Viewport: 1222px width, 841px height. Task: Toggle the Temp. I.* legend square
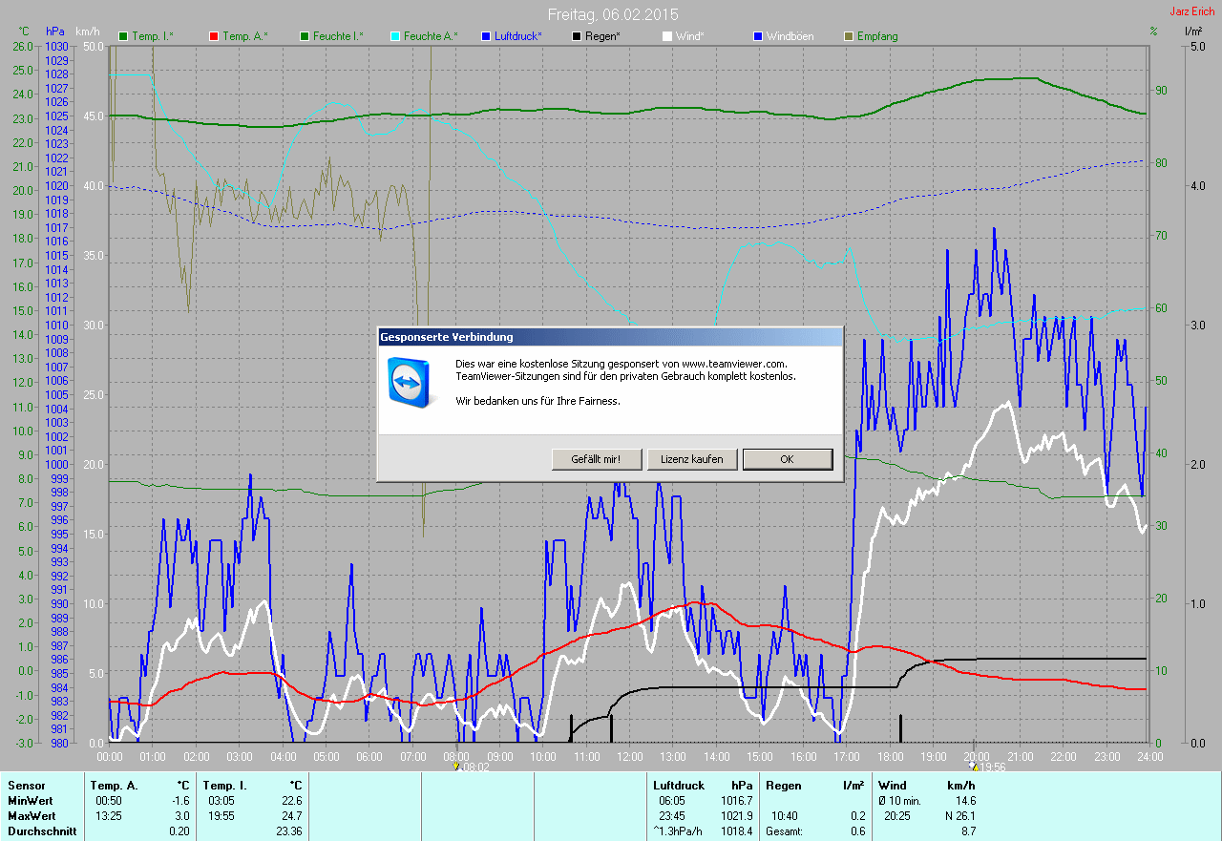(122, 36)
